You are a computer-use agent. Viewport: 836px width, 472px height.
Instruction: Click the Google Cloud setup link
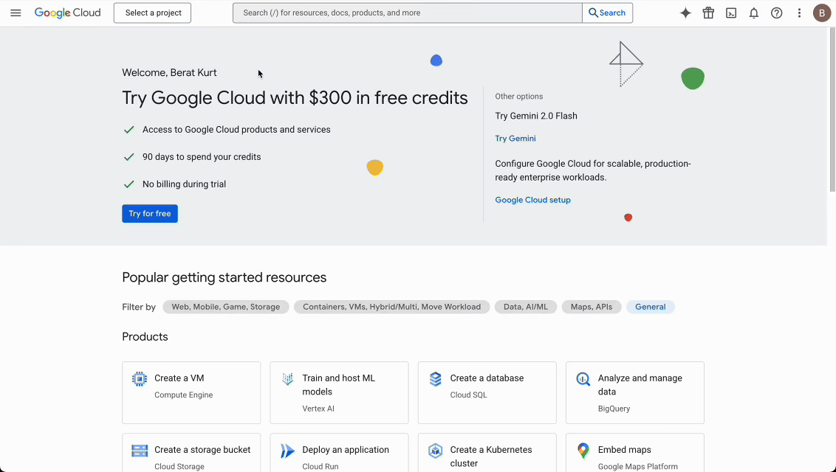(x=532, y=199)
